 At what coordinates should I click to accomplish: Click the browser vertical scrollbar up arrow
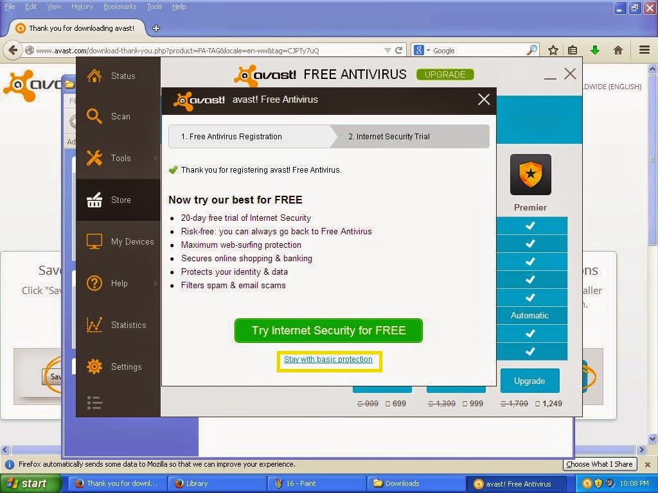tap(652, 68)
